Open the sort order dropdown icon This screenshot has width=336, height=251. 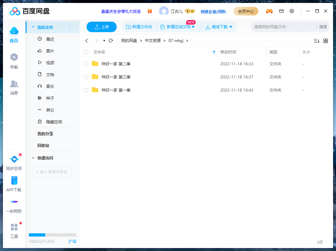(x=316, y=41)
